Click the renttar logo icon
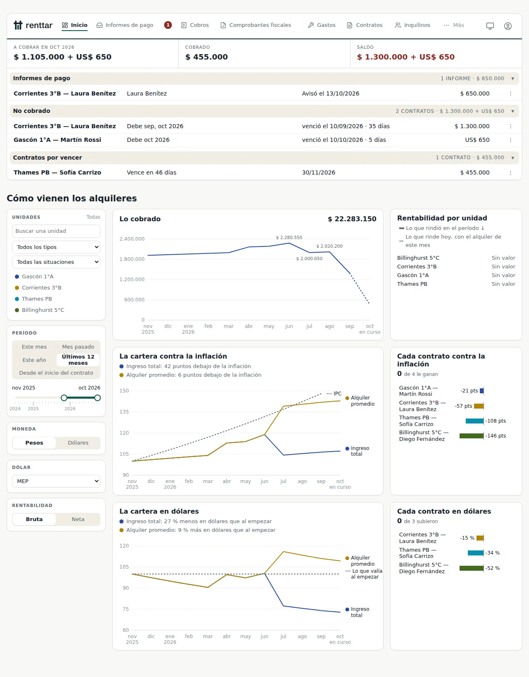 point(18,25)
